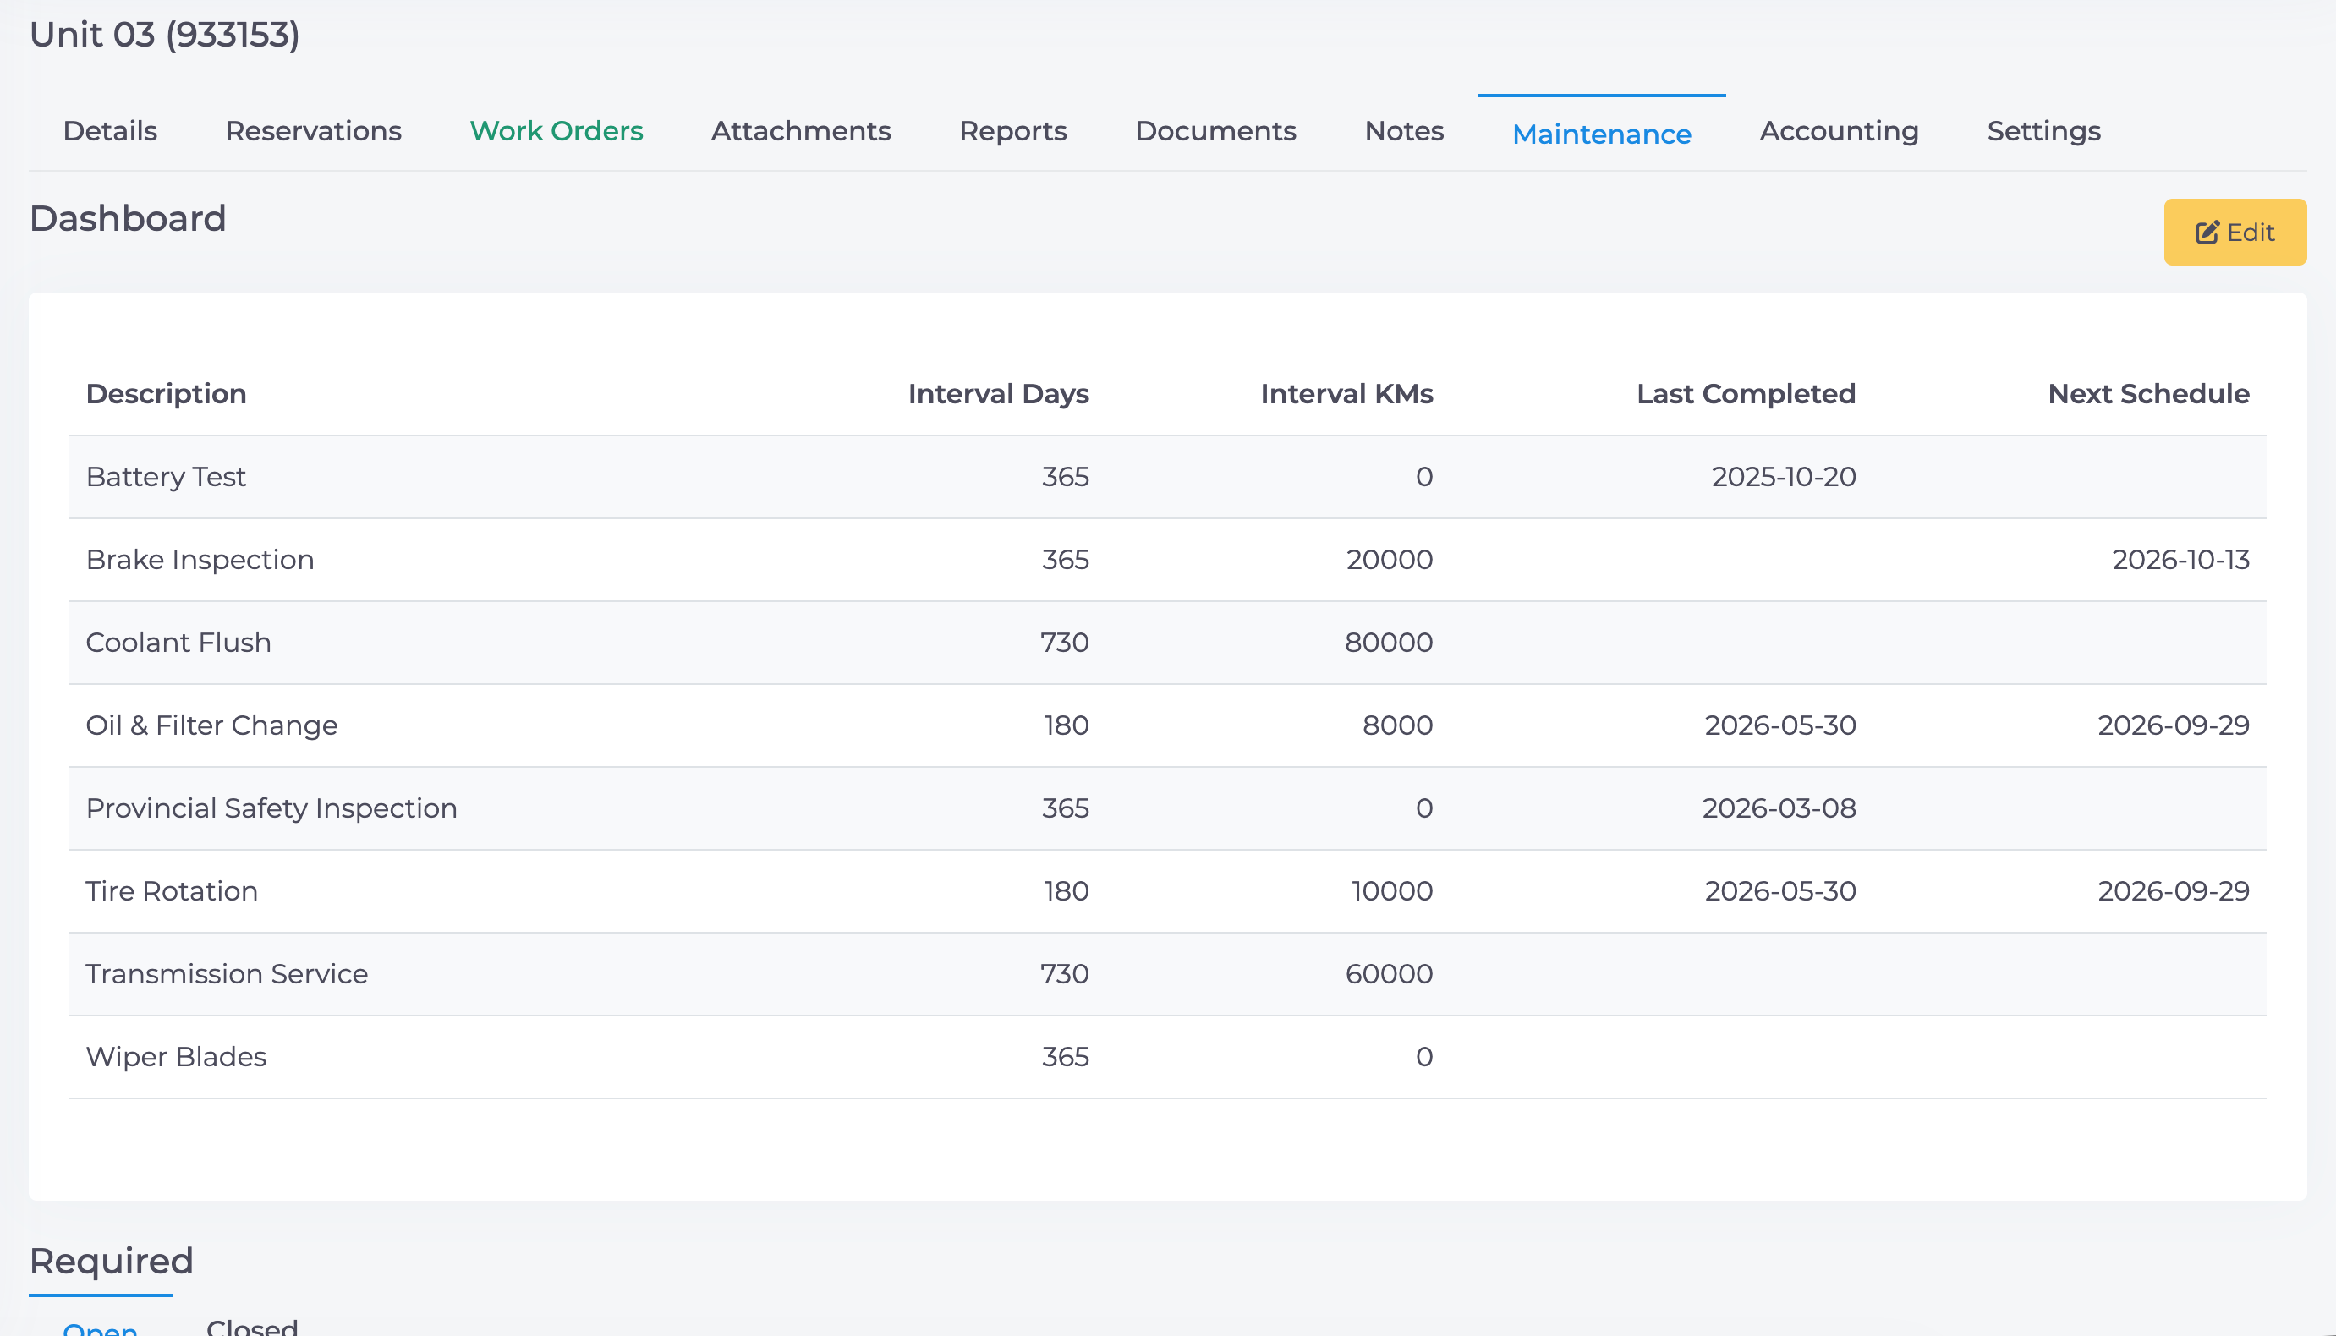
Task: Select the Battery Test row label
Action: click(x=166, y=477)
